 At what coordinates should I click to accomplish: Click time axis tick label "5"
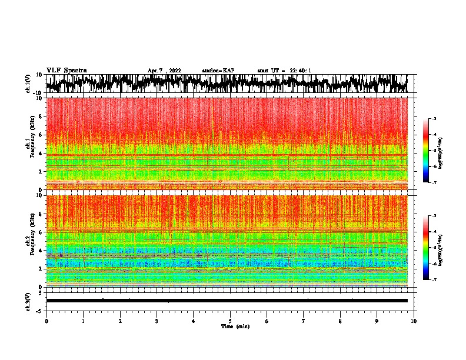click(230, 321)
